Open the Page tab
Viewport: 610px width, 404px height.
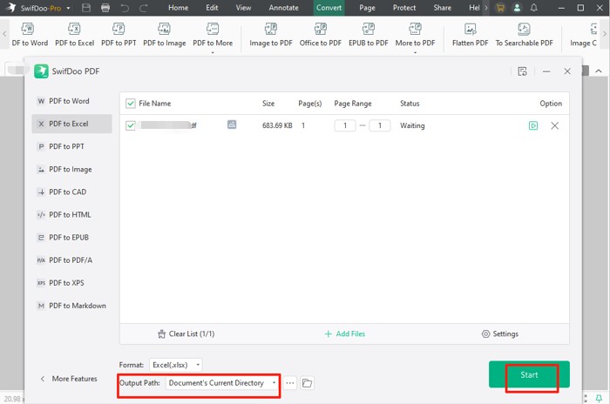pyautogui.click(x=367, y=8)
